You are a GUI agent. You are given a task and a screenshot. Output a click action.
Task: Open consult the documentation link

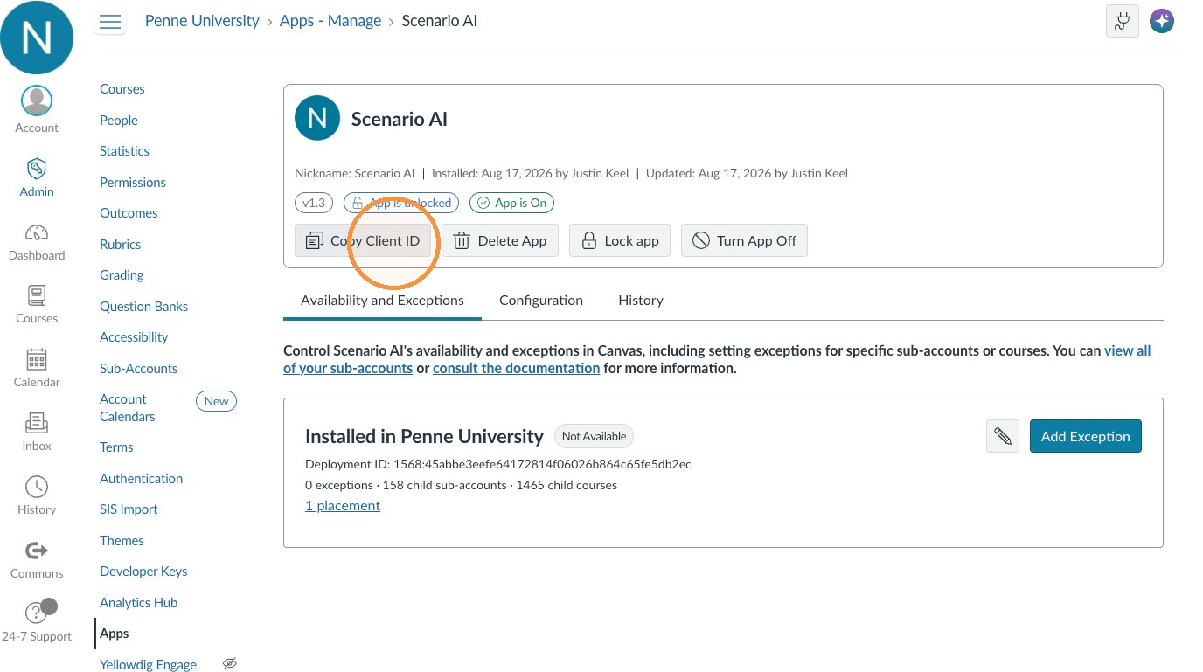516,368
